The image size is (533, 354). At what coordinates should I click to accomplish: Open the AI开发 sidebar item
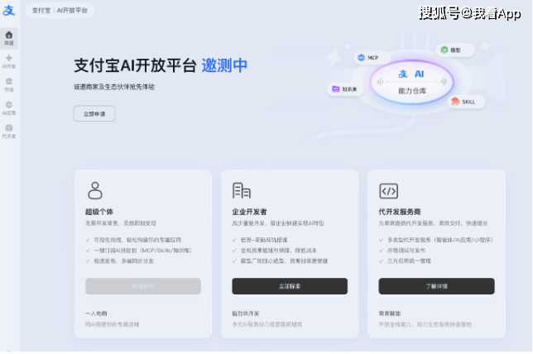click(x=9, y=61)
